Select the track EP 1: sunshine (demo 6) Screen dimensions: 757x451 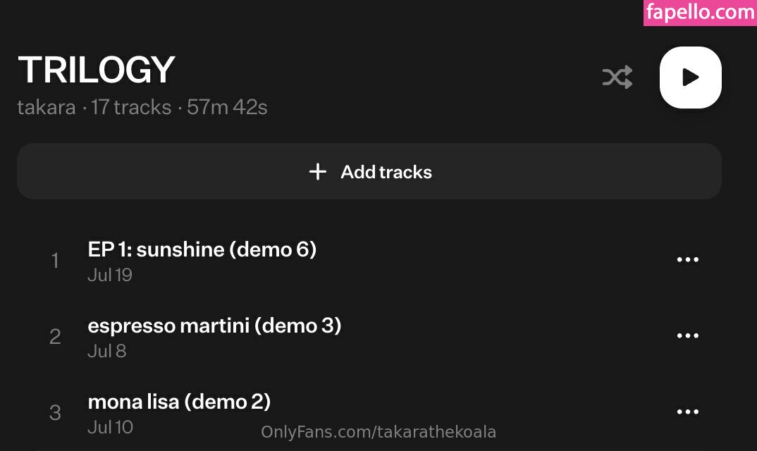point(202,249)
